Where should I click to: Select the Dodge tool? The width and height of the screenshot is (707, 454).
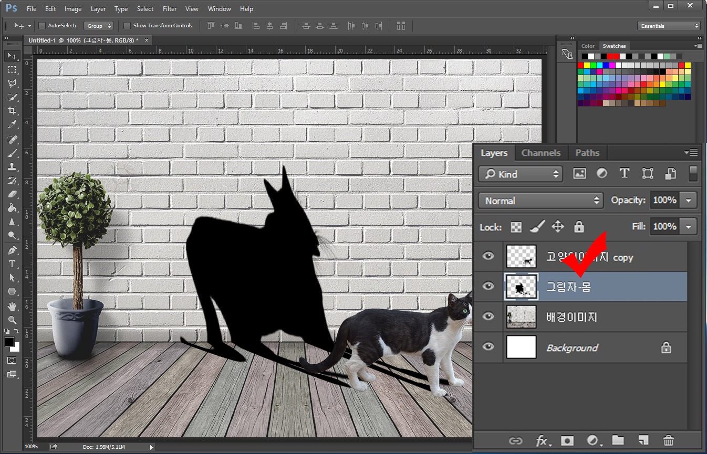[12, 235]
